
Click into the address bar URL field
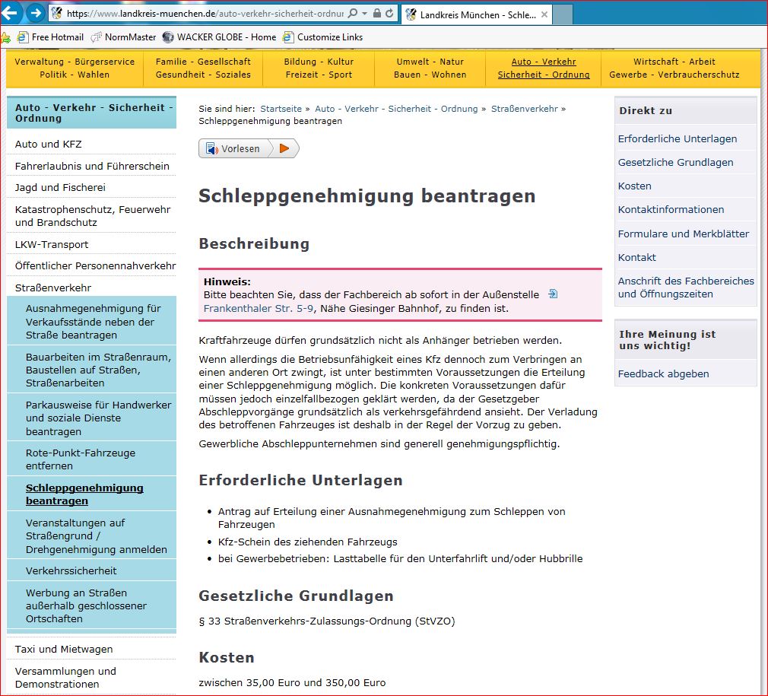205,14
